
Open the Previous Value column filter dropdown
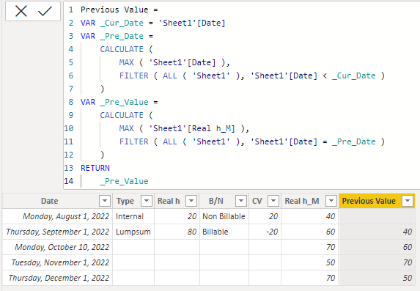point(408,201)
